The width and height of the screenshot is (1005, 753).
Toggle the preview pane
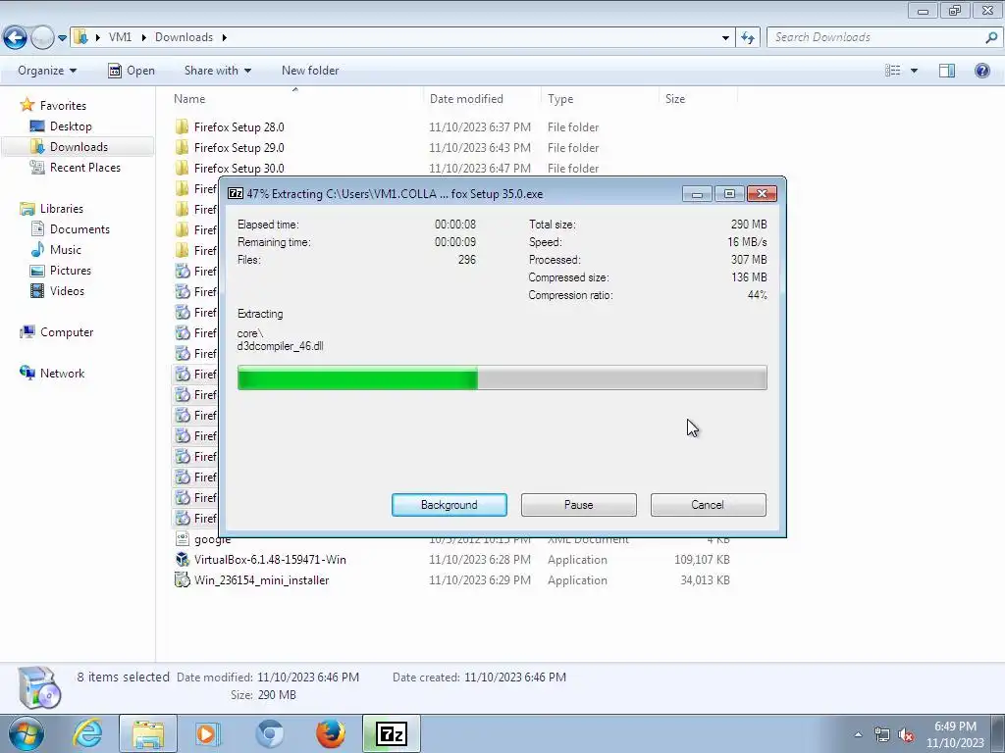click(x=947, y=71)
